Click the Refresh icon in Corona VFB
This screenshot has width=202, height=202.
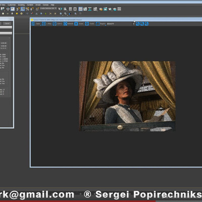tap(65, 24)
